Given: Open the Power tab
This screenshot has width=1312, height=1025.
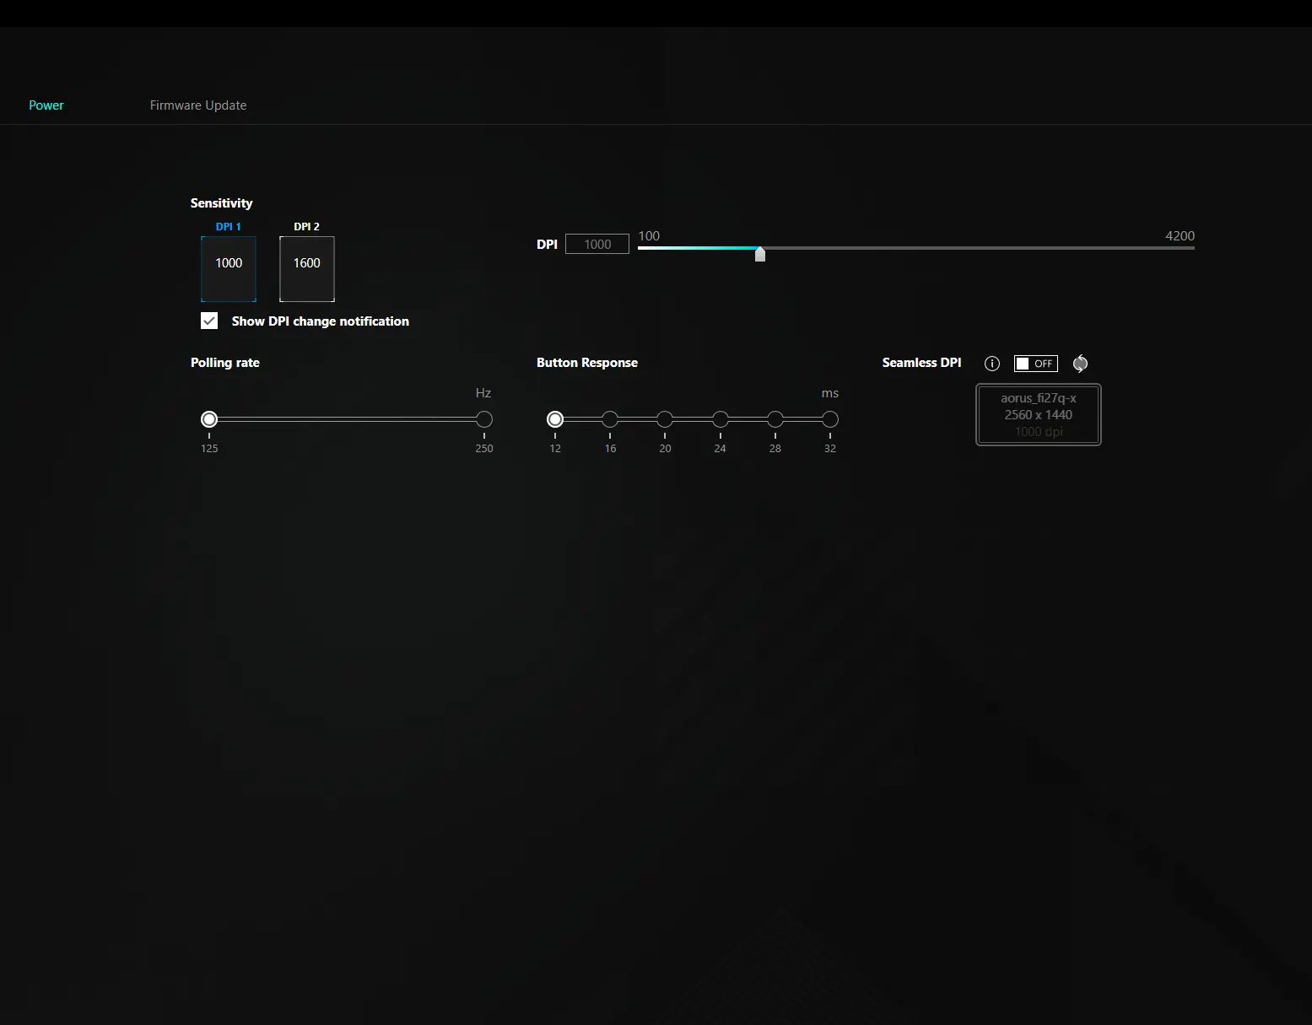Looking at the screenshot, I should (x=46, y=105).
